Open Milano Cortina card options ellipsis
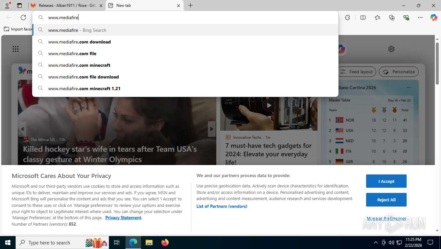 coord(409,88)
